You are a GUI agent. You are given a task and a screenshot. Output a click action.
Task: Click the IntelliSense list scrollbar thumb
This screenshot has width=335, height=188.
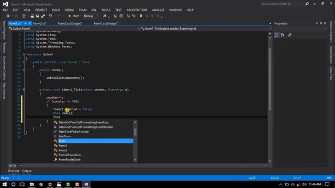pyautogui.click(x=135, y=132)
